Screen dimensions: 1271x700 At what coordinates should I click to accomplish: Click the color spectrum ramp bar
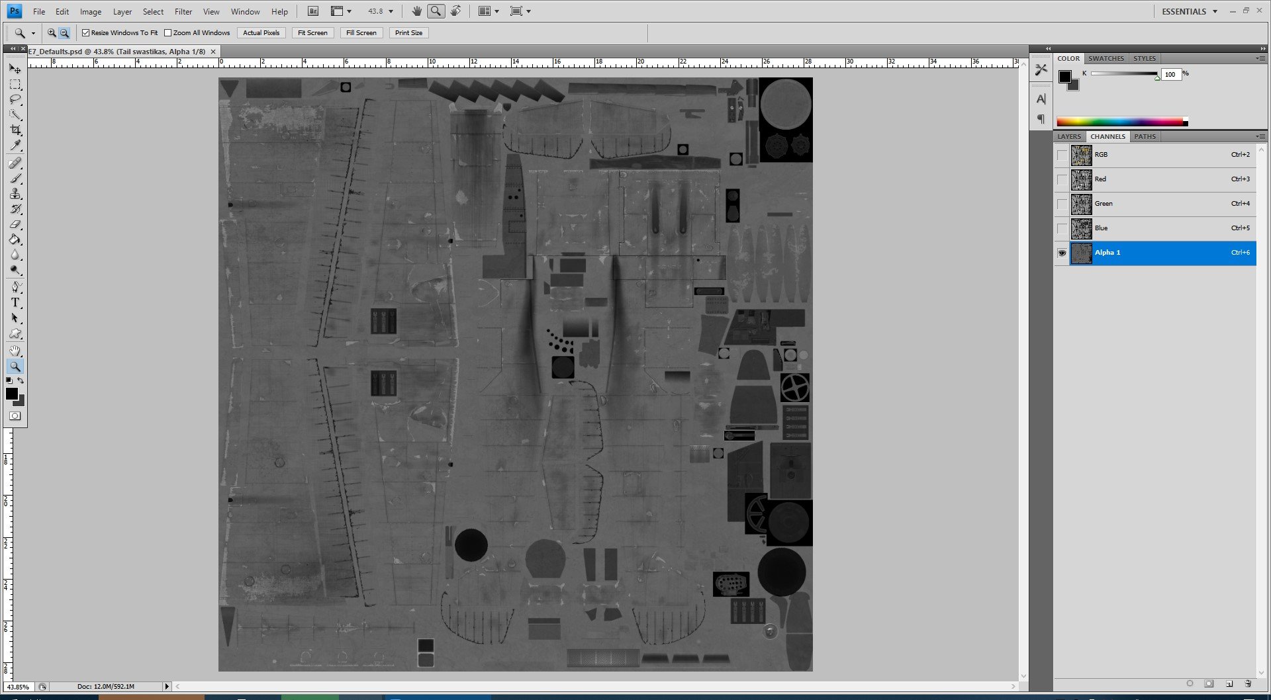click(1120, 122)
